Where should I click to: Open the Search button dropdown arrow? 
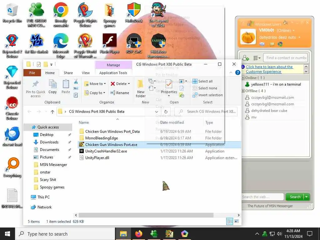pos(306,197)
